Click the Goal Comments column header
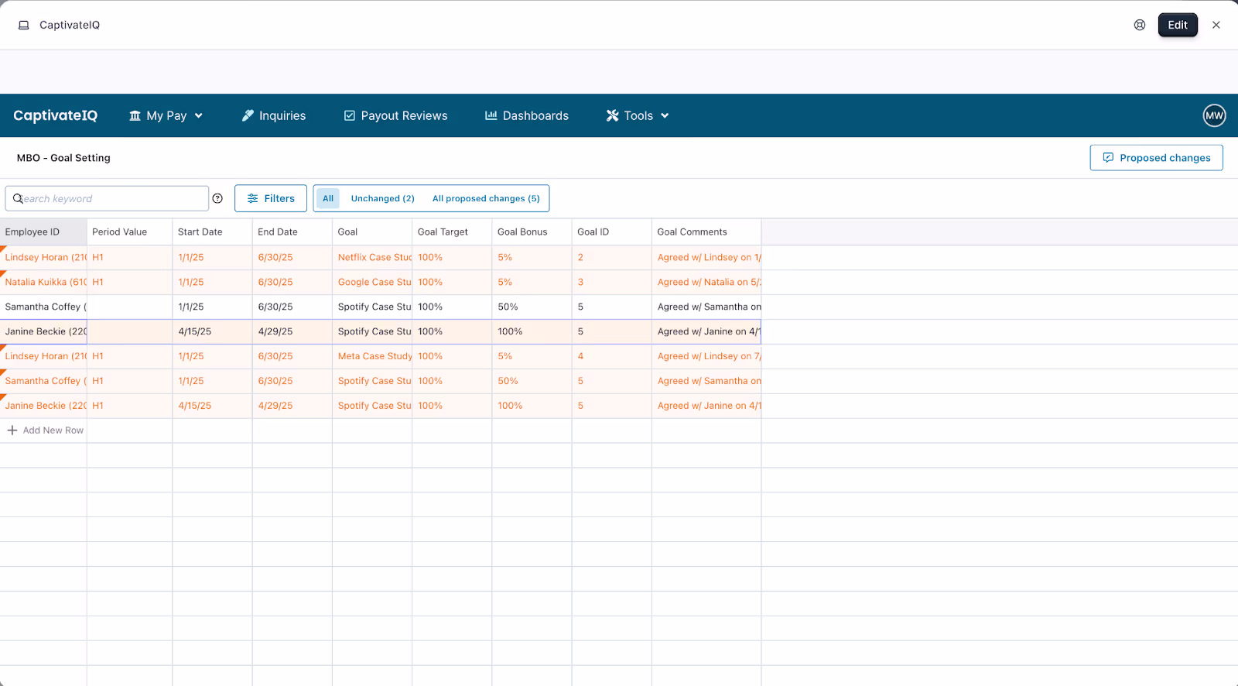 [706, 232]
